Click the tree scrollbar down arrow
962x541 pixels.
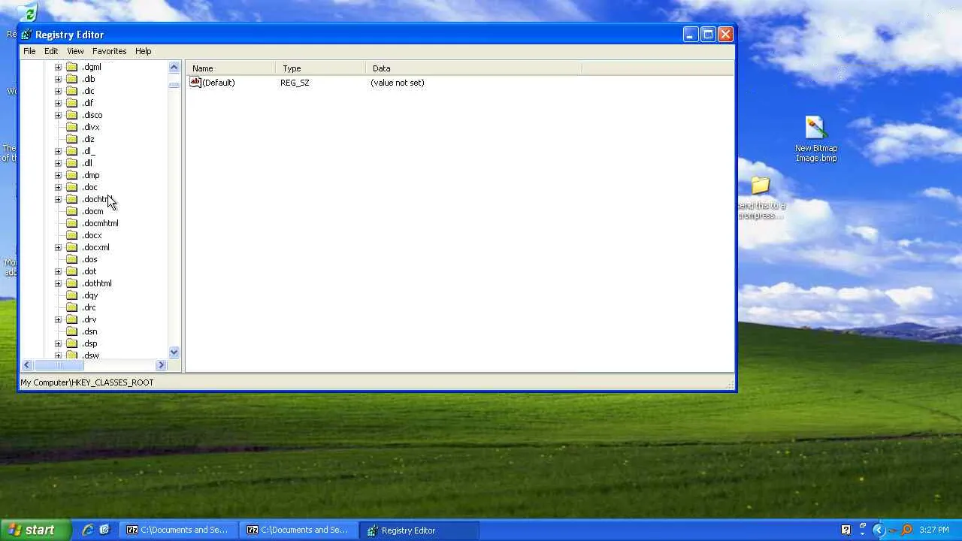(174, 352)
